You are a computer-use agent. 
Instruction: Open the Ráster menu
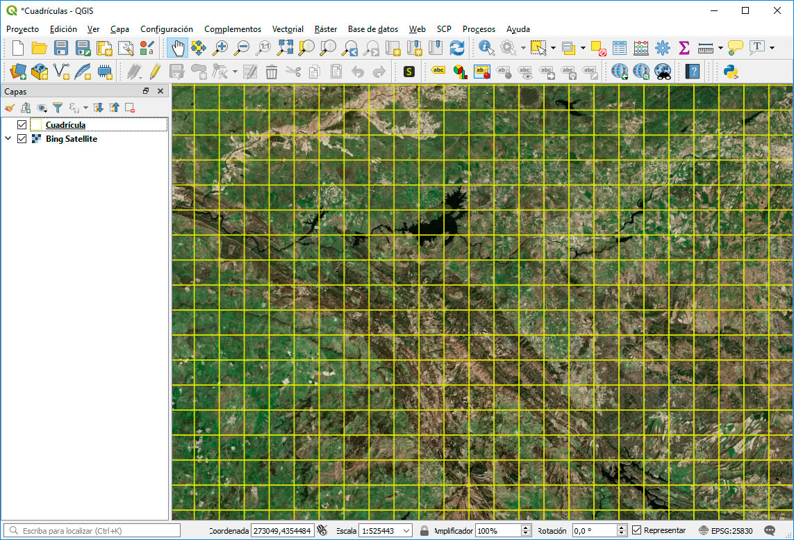pos(325,29)
